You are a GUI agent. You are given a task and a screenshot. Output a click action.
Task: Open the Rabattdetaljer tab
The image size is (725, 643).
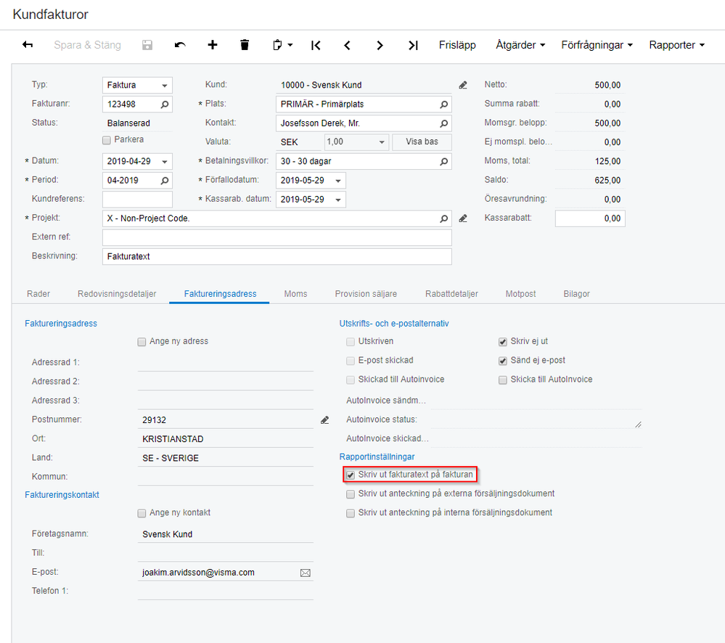point(451,293)
